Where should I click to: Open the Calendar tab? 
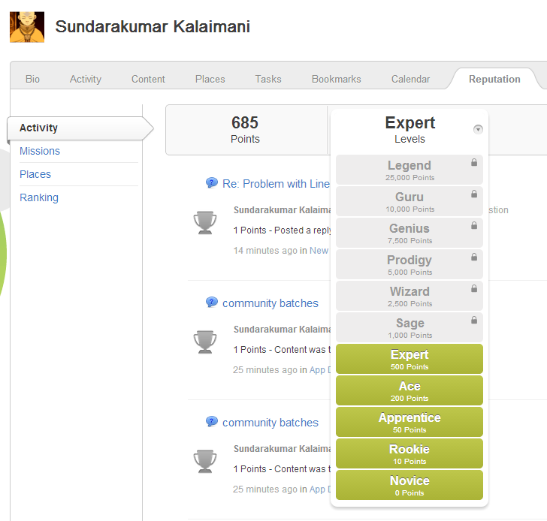pyautogui.click(x=410, y=79)
